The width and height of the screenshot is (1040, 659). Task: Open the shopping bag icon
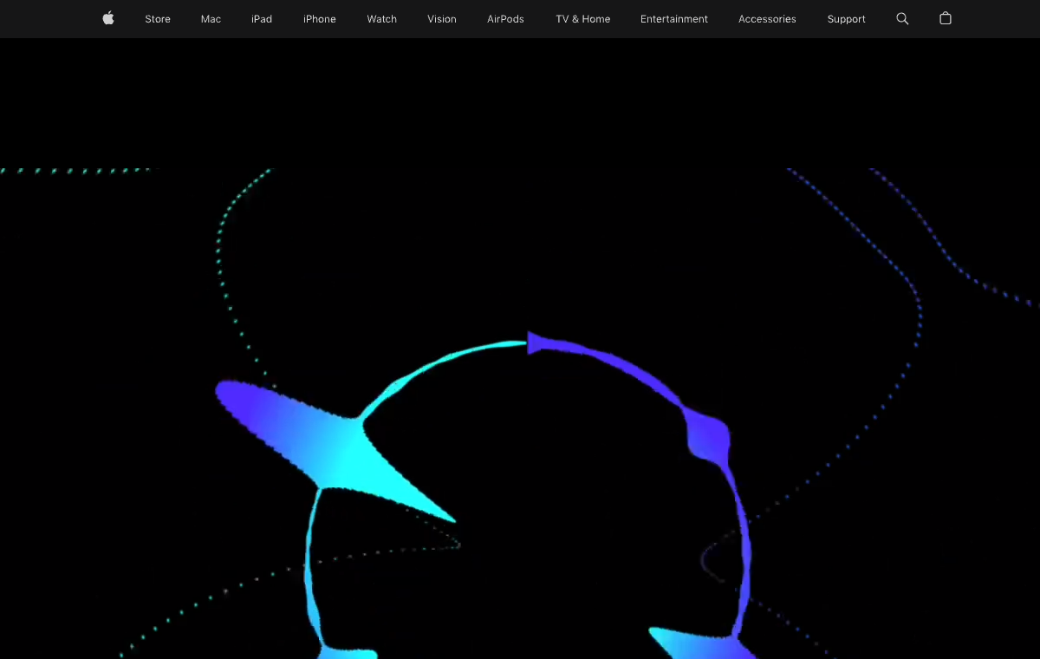(946, 18)
